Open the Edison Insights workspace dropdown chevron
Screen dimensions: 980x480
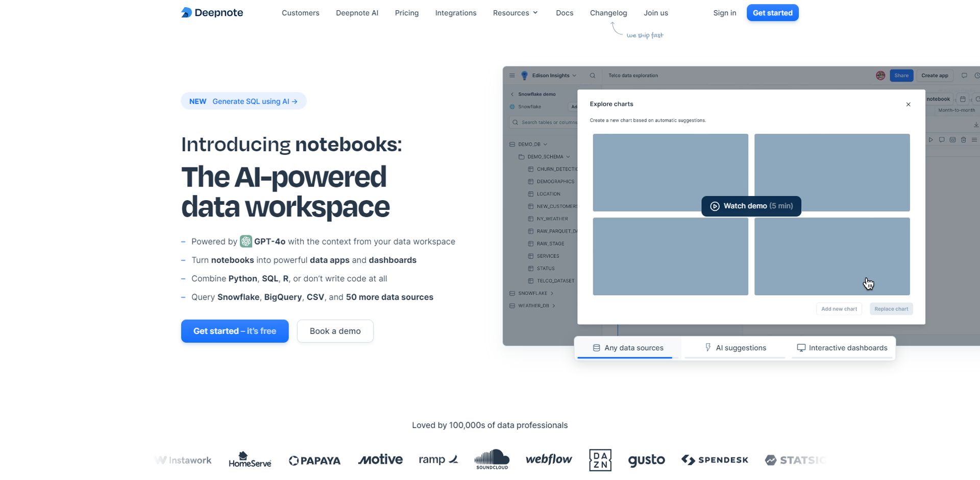pyautogui.click(x=574, y=76)
